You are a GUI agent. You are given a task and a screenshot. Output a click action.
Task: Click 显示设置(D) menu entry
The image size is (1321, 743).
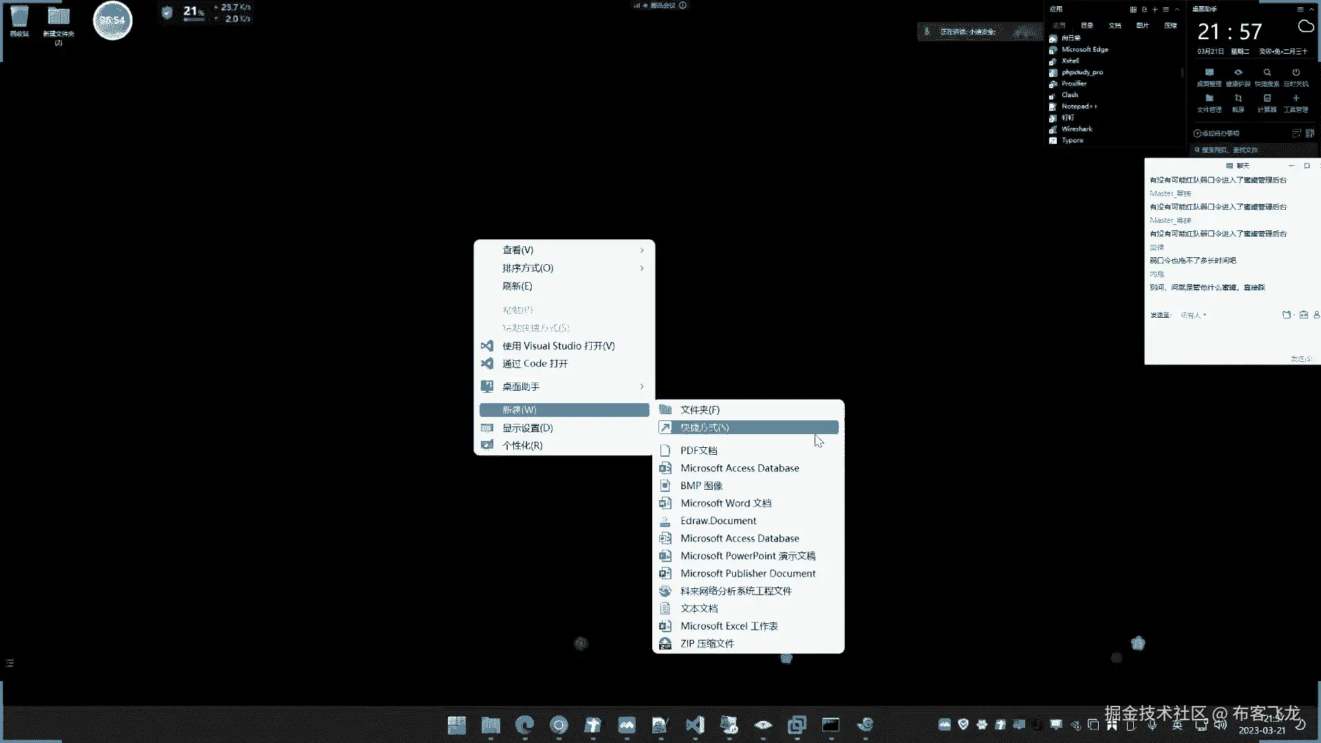(x=527, y=427)
